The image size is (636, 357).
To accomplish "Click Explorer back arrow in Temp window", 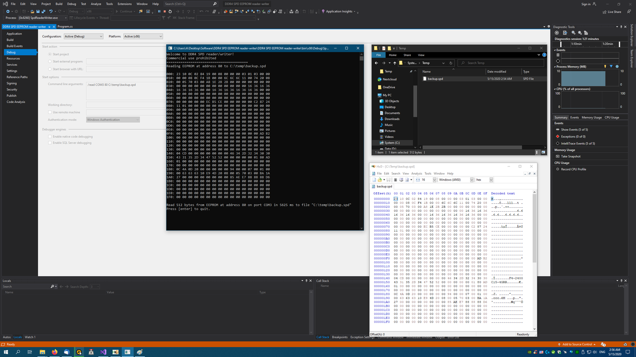I will point(377,63).
